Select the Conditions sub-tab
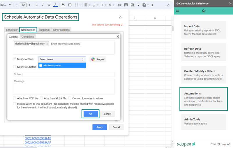Viewport: 233px width, 148px height. pyautogui.click(x=28, y=37)
